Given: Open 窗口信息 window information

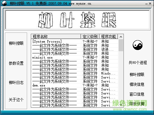Looking at the screenshot, I should click(x=137, y=94).
